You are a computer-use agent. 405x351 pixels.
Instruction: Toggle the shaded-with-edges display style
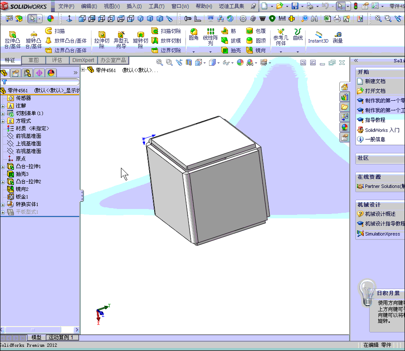point(213,62)
